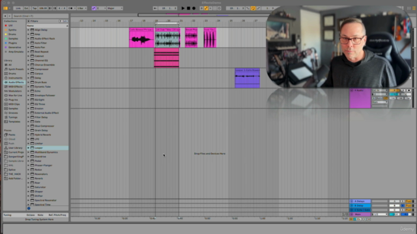Toggle the Scale Mode button
Image resolution: width=417 pixels, height=234 pixels.
click(94, 8)
